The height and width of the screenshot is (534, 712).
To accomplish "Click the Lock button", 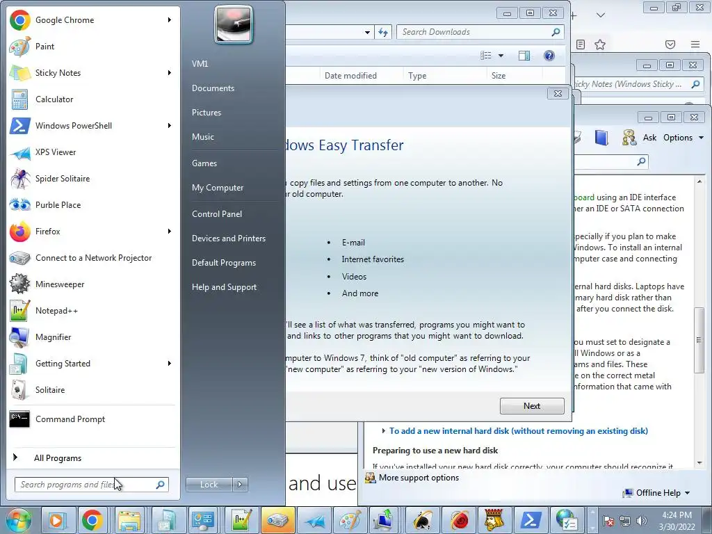I will pyautogui.click(x=209, y=485).
